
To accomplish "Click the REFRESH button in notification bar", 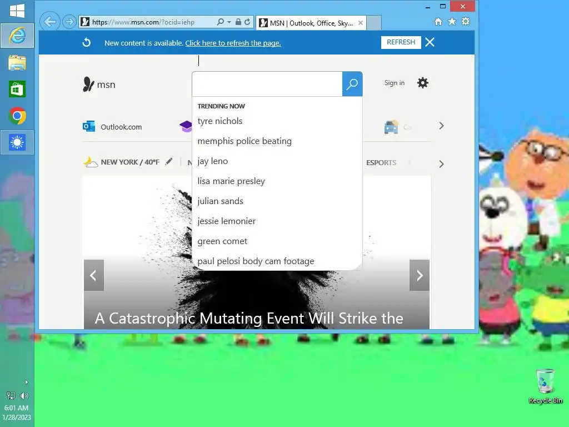I will (x=401, y=42).
